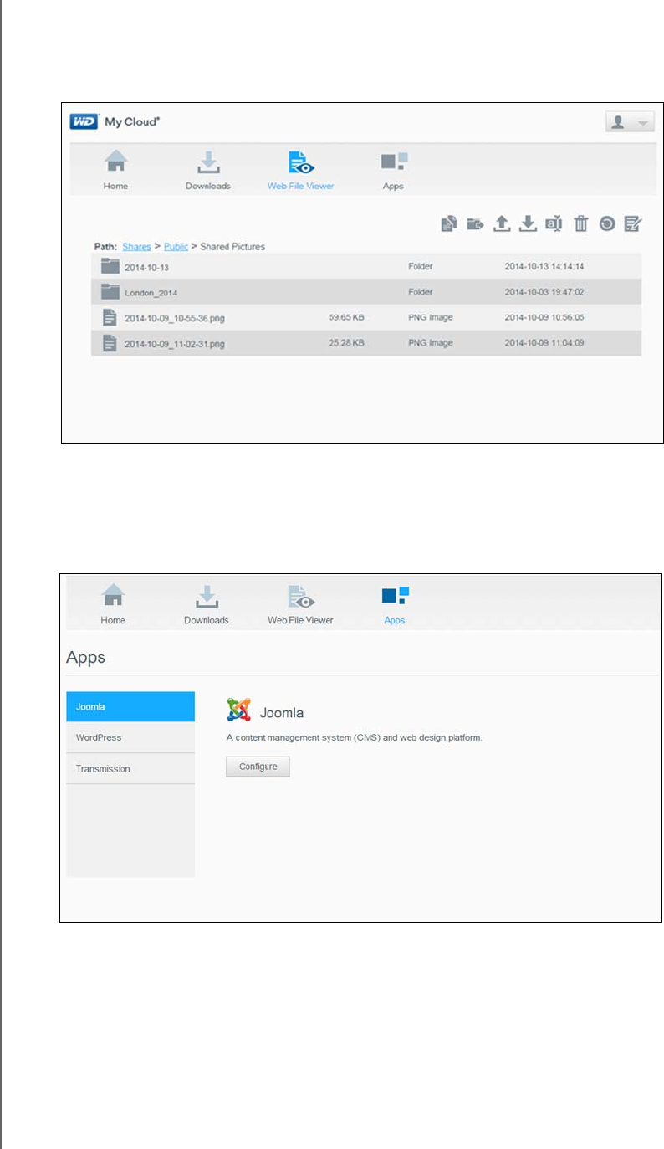The image size is (664, 1149).
Task: Click the 2014-10-09 11:04:09 date cell
Action: 544,343
